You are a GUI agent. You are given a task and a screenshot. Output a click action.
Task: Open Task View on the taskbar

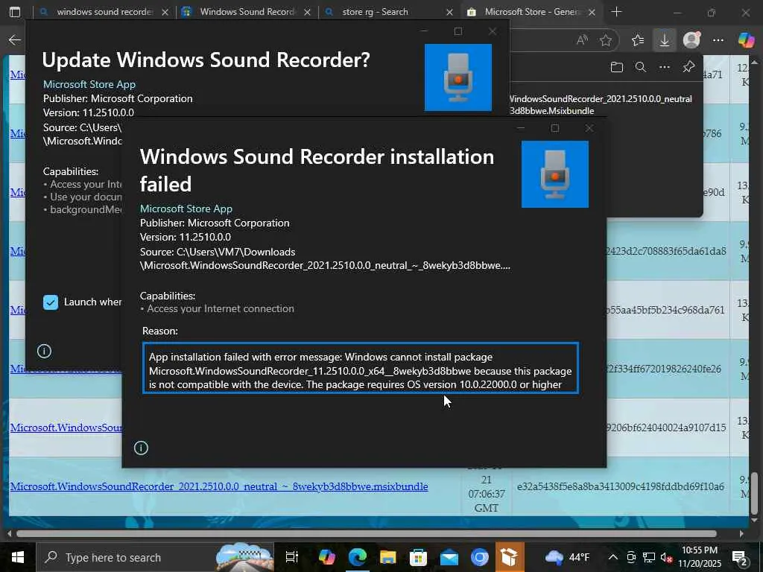point(291,557)
